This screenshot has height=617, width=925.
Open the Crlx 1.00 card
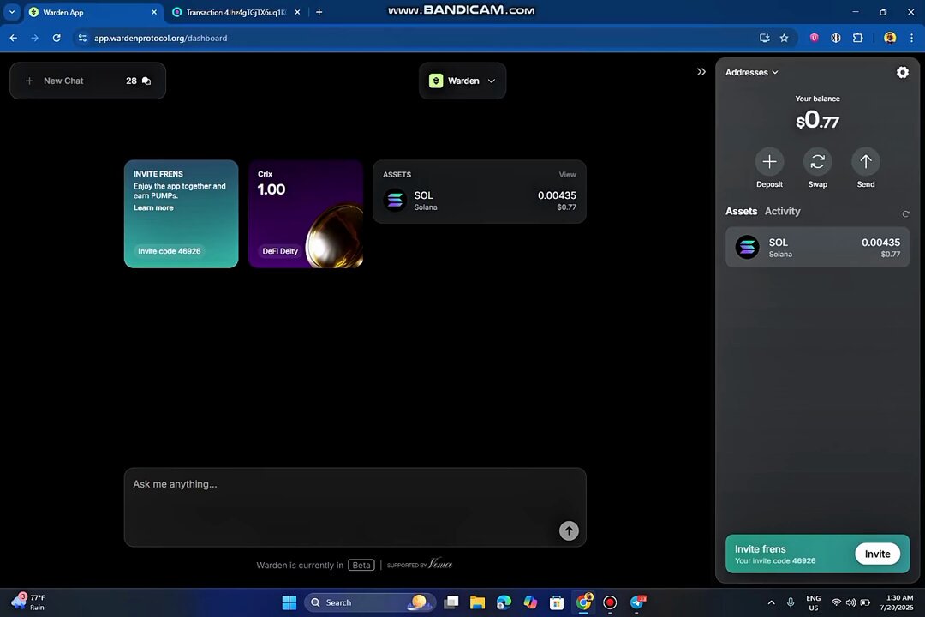click(306, 213)
